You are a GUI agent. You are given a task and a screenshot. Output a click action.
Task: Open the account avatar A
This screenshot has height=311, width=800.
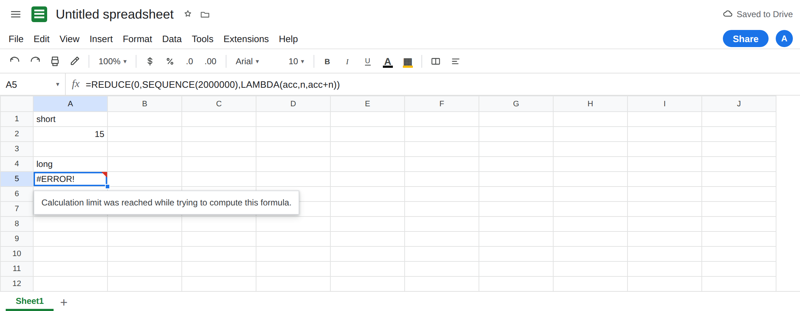[x=784, y=39]
